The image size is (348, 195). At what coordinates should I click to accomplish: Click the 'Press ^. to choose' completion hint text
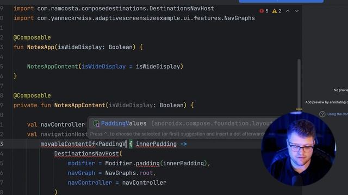pyautogui.click(x=177, y=134)
